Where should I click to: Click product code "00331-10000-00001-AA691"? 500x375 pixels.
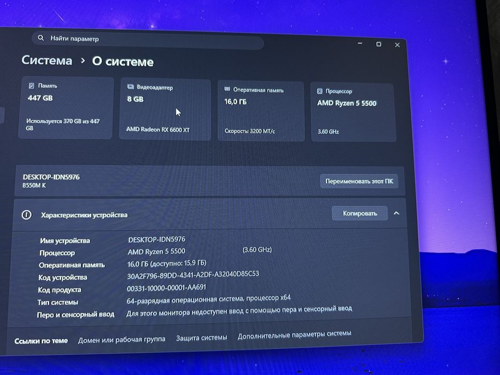coord(167,288)
